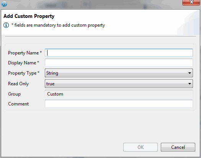This screenshot has height=158, width=201.
Task: Focus the Display Name text box
Action: coord(119,62)
